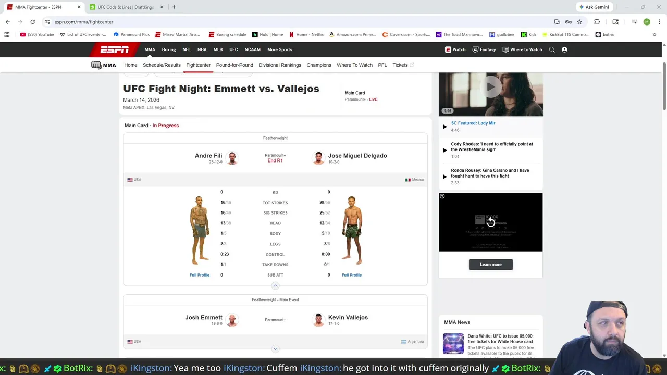Play the main sidebar video thumbnail
The width and height of the screenshot is (667, 375).
(x=490, y=87)
